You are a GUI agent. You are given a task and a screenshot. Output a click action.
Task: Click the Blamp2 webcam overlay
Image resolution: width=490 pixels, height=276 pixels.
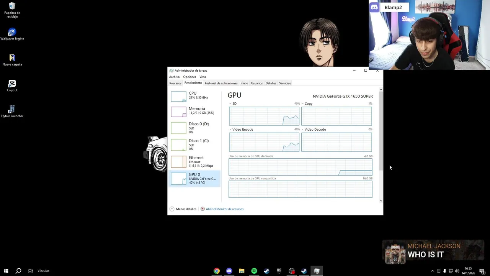pyautogui.click(x=429, y=35)
